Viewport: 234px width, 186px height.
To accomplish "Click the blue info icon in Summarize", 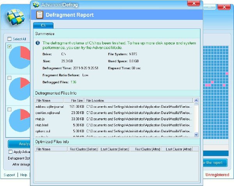I will tap(38, 43).
